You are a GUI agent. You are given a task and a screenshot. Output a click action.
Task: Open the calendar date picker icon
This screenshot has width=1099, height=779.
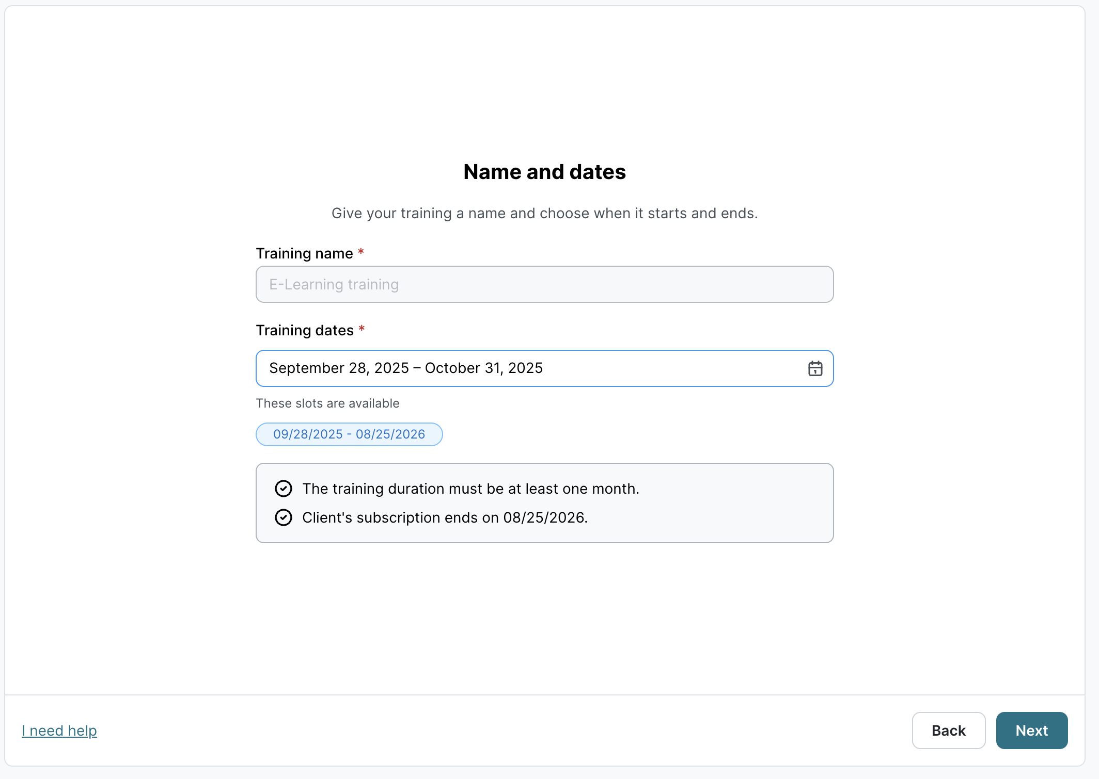[x=815, y=368]
